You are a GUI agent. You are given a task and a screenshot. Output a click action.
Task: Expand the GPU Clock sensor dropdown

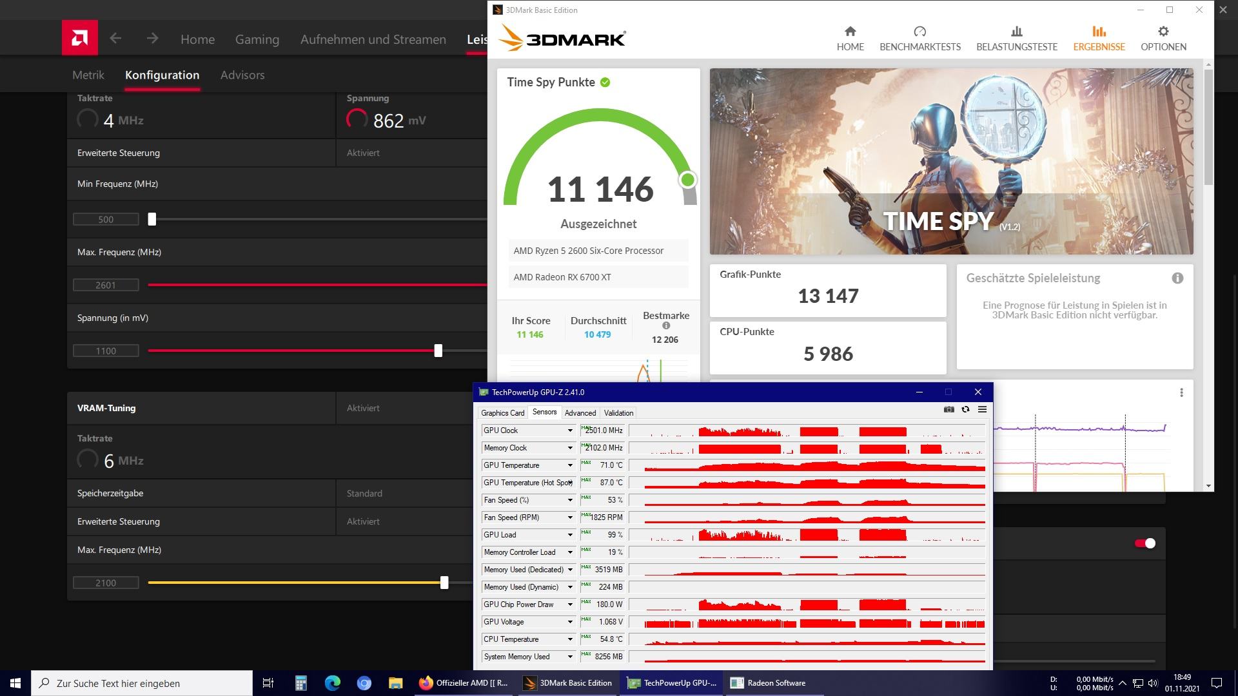pyautogui.click(x=569, y=430)
